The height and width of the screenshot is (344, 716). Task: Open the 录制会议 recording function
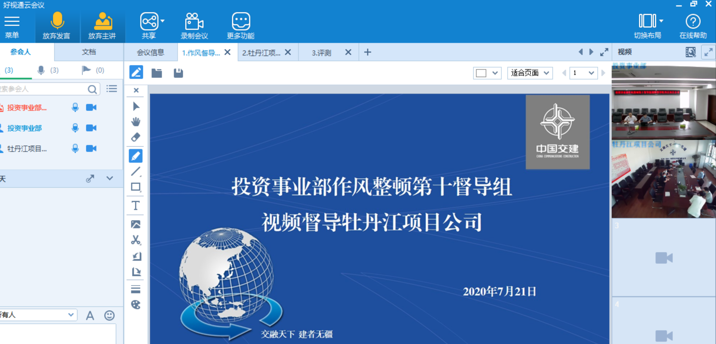[194, 25]
